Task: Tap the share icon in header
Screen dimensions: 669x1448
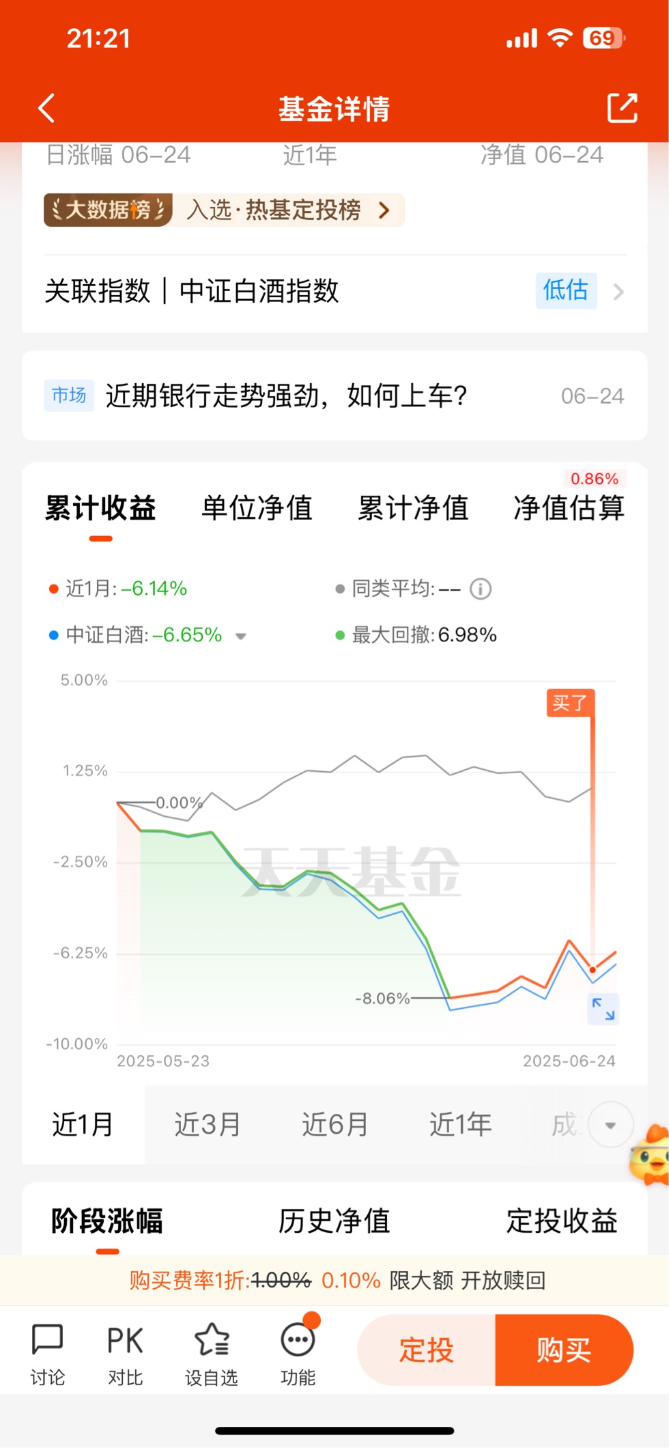Action: pos(622,108)
